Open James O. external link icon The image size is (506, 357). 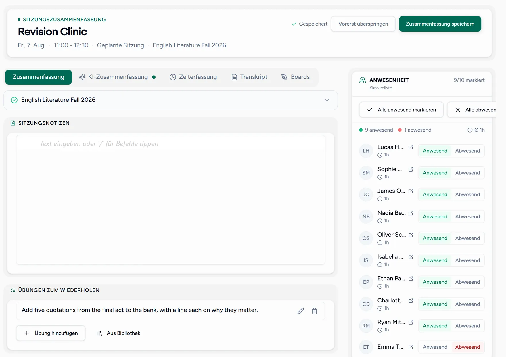411,191
